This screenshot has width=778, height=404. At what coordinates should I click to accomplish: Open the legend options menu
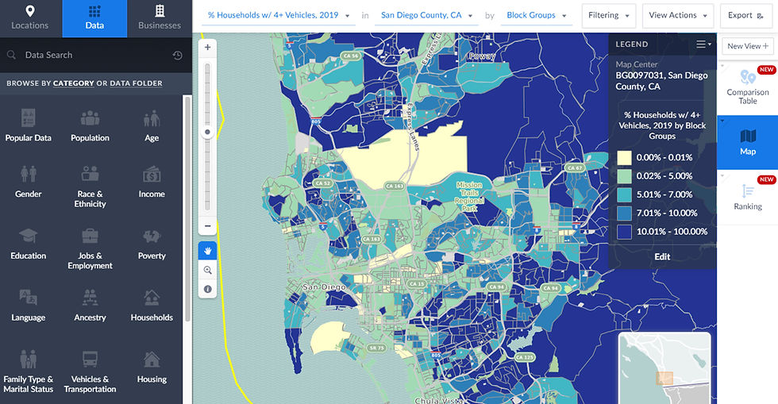pos(703,44)
